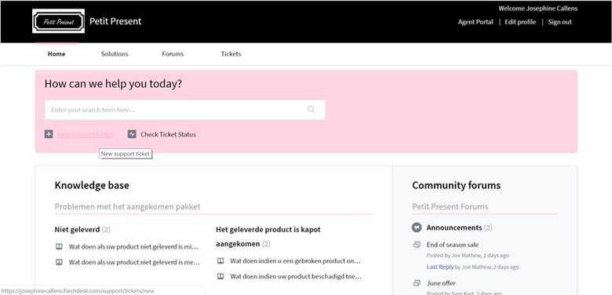Open Petit Present Forums category
The width and height of the screenshot is (612, 295).
coord(450,206)
